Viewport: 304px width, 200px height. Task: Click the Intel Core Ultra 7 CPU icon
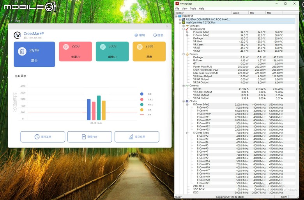(x=184, y=23)
